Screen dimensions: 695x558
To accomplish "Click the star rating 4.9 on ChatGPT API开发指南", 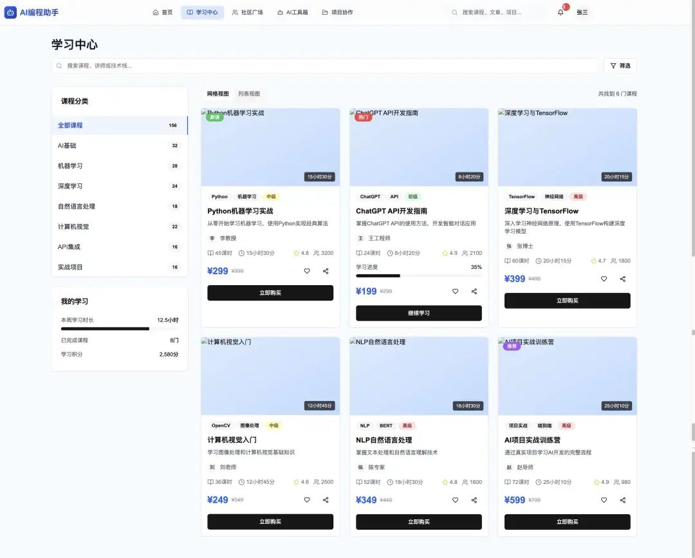I will (449, 253).
